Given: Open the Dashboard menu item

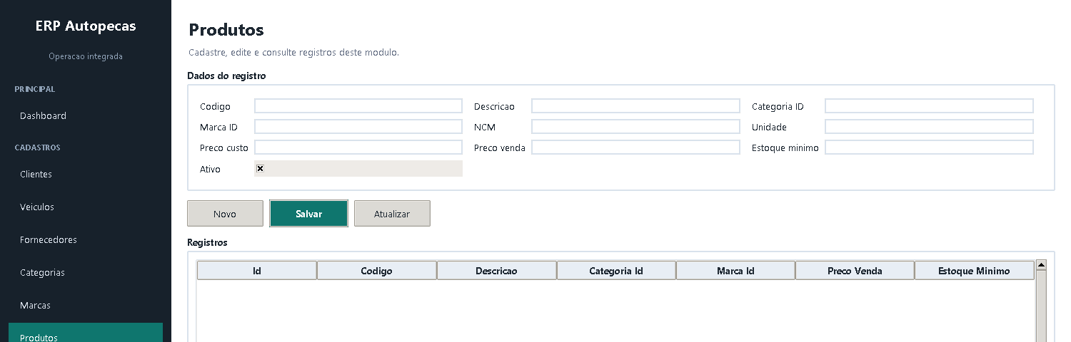Looking at the screenshot, I should pyautogui.click(x=86, y=115).
